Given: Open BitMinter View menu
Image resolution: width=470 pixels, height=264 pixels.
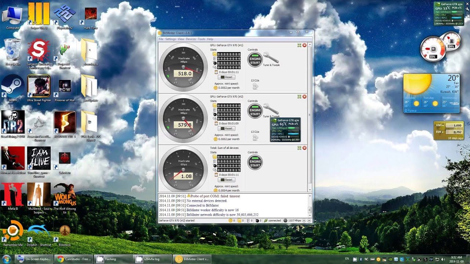Looking at the screenshot, I should [x=181, y=39].
